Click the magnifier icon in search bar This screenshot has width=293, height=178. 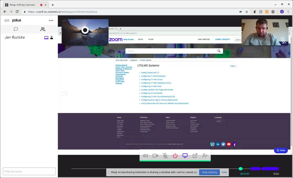point(219,51)
